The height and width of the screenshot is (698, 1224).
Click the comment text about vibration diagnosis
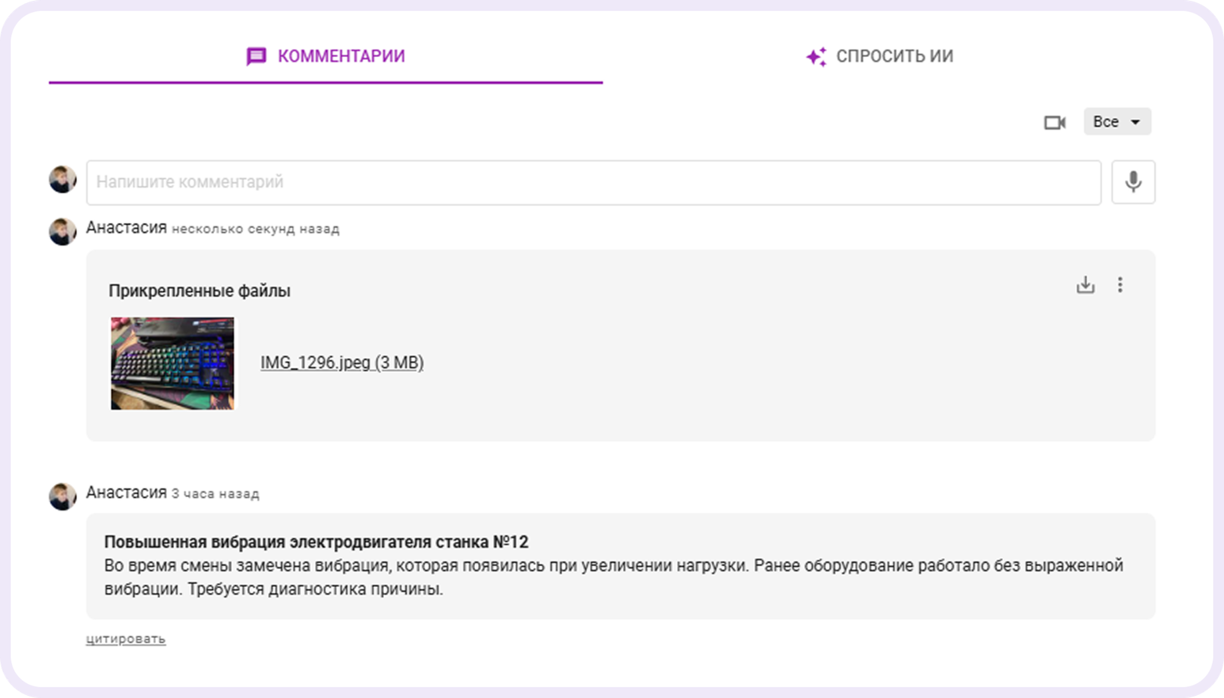pos(613,577)
